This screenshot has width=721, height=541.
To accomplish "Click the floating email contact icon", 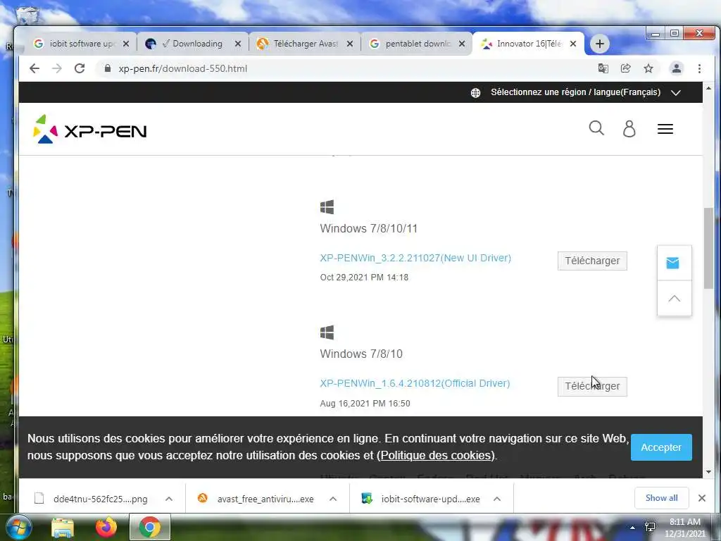I will 672,263.
